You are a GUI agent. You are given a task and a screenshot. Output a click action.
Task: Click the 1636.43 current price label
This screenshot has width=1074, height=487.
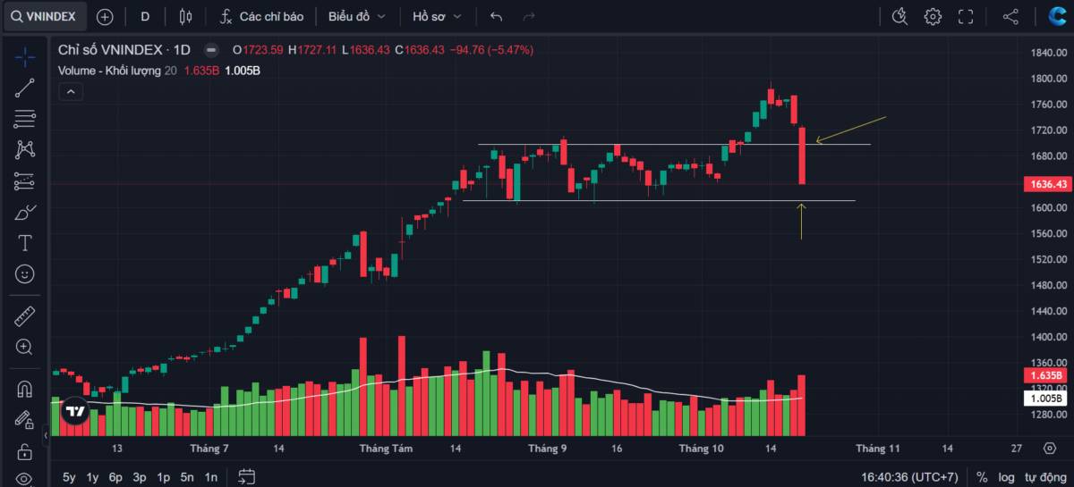[1046, 184]
